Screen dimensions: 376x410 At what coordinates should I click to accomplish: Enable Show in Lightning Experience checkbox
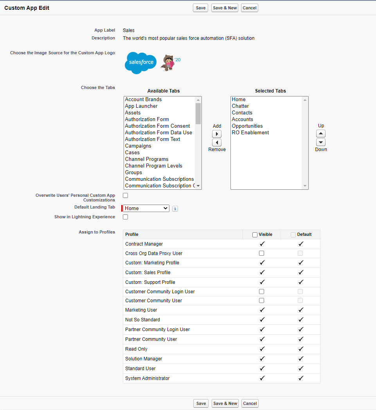point(126,217)
